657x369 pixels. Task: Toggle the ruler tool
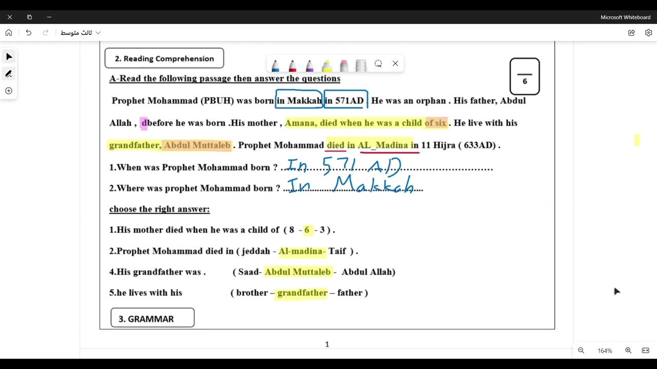[x=361, y=65]
